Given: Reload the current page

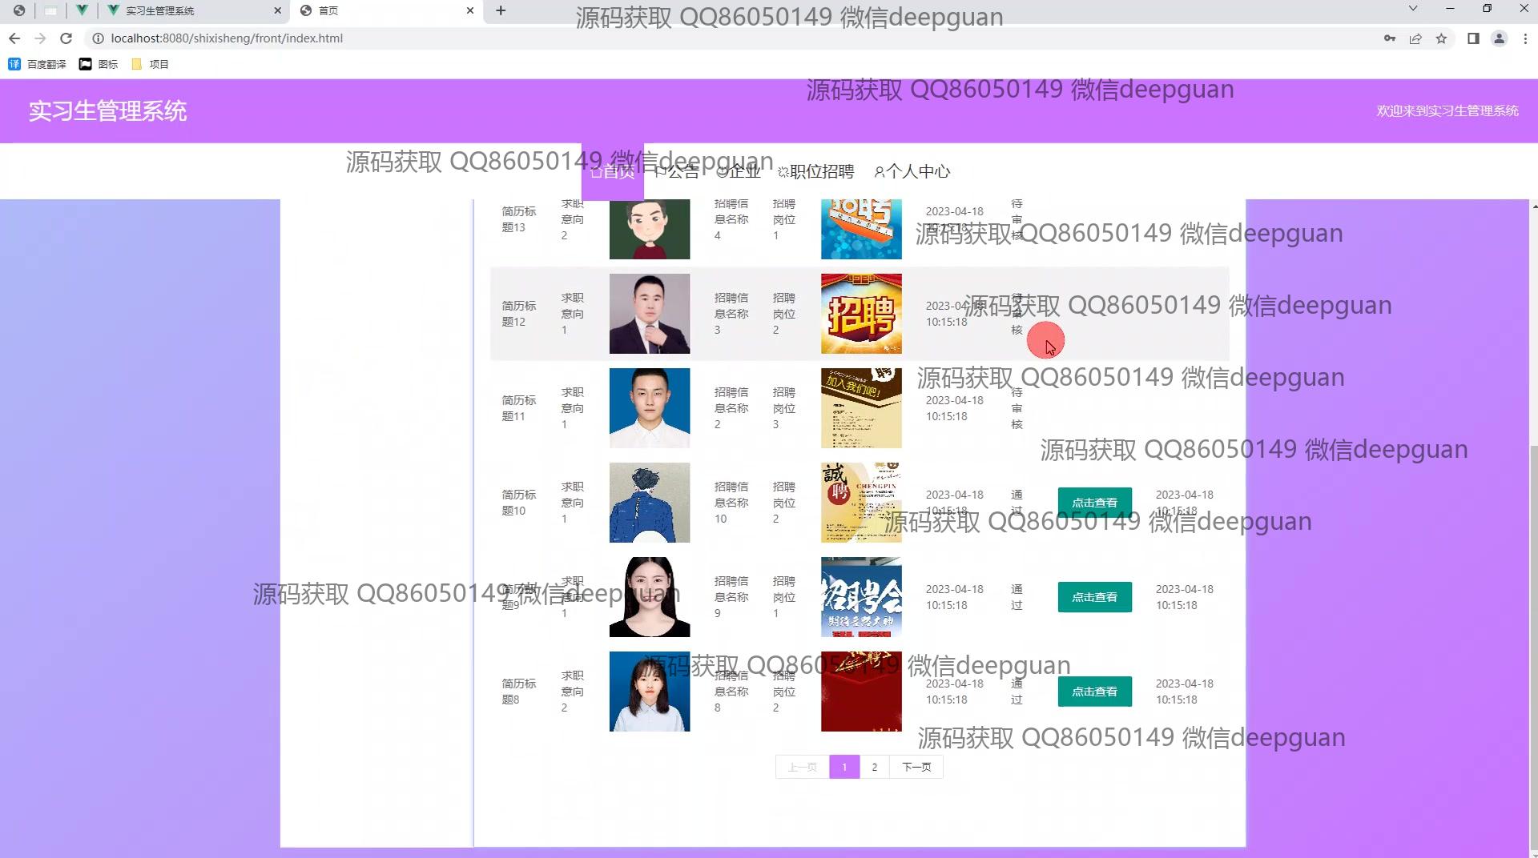Looking at the screenshot, I should coord(66,38).
